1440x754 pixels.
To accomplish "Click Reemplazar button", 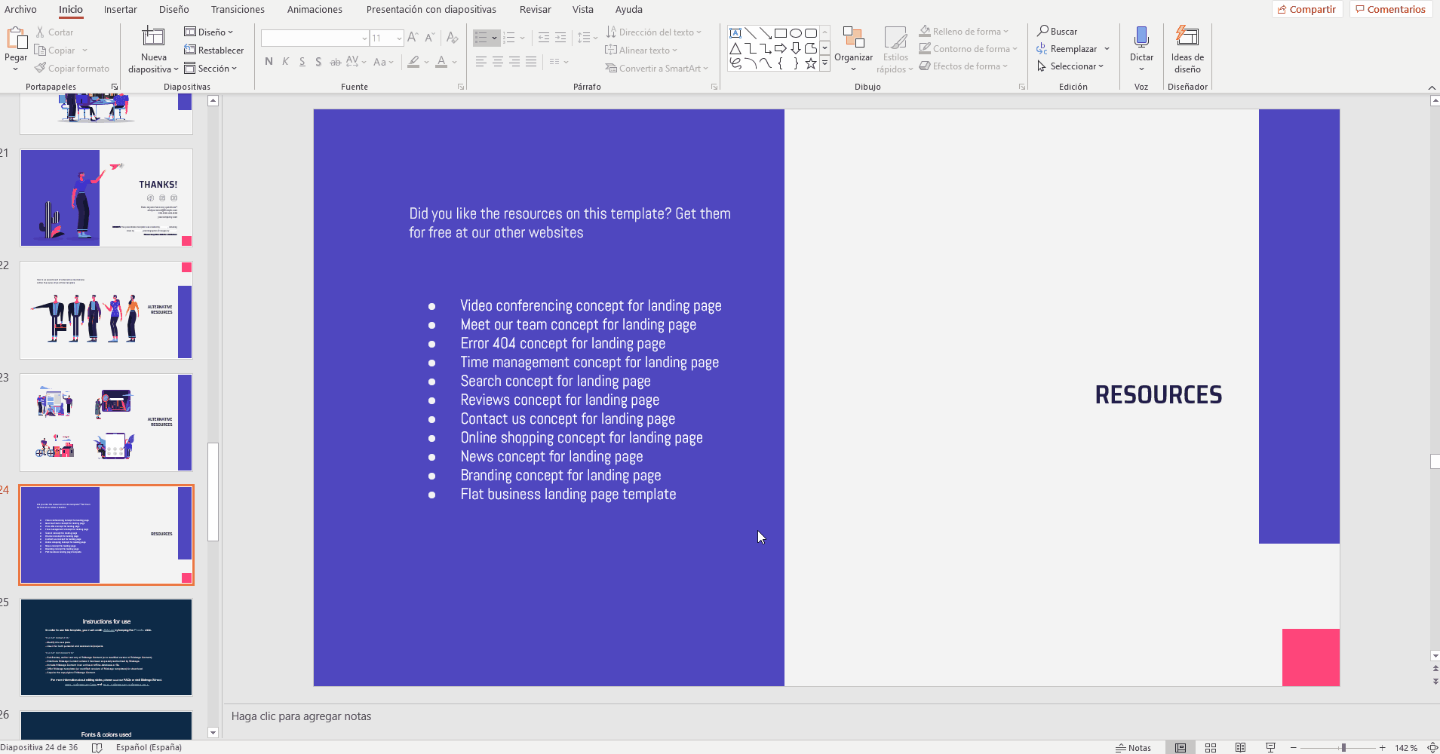I will pos(1067,49).
